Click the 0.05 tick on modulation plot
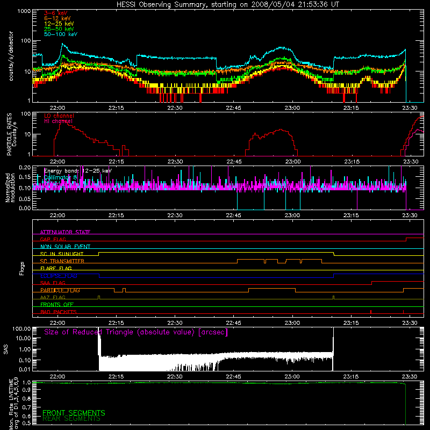The height and width of the screenshot is (430, 430). pyautogui.click(x=25, y=198)
